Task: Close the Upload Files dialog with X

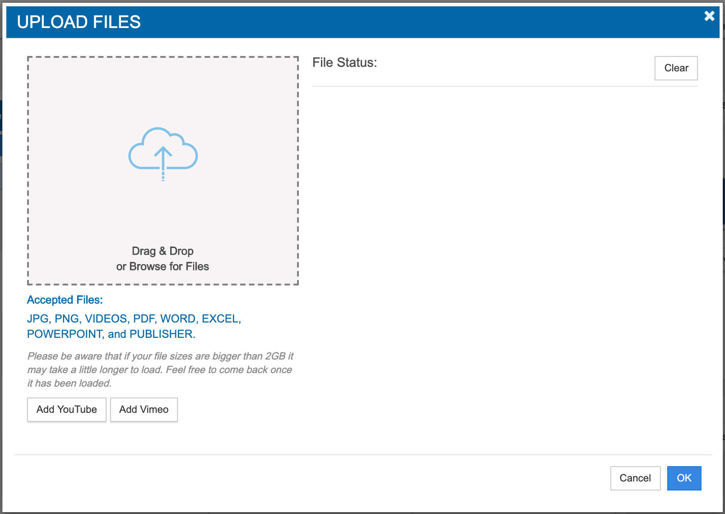Action: (x=709, y=16)
